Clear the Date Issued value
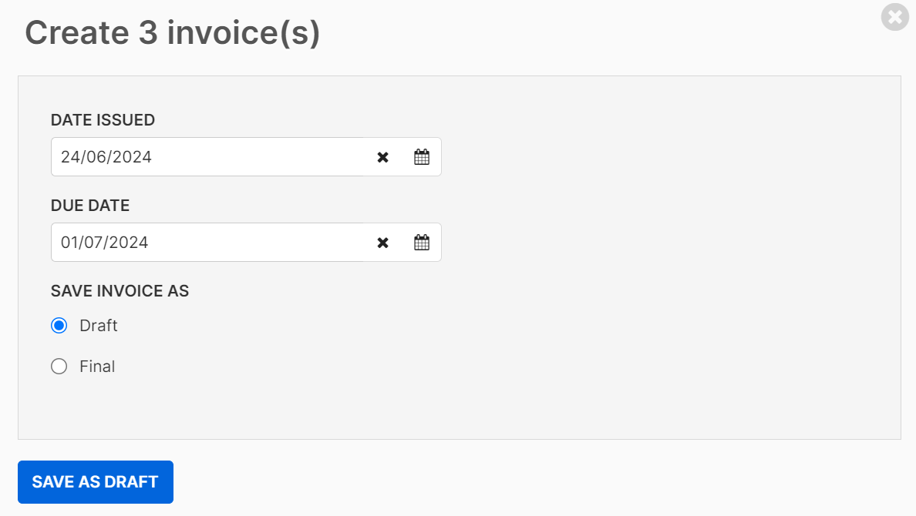The width and height of the screenshot is (916, 516). (x=382, y=157)
